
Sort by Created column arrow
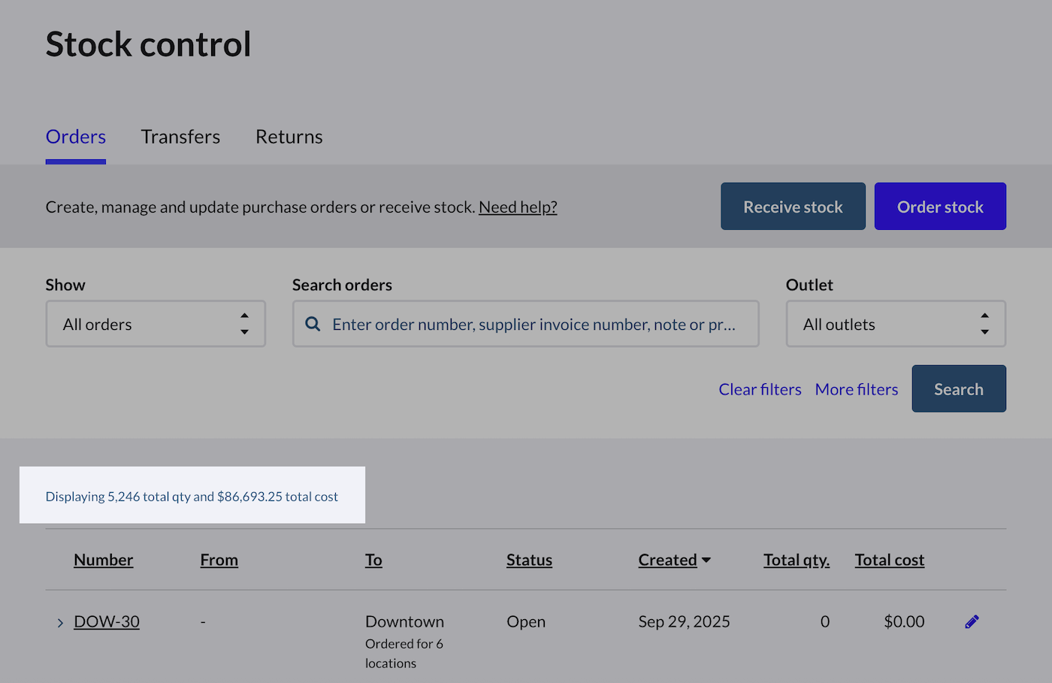(706, 560)
